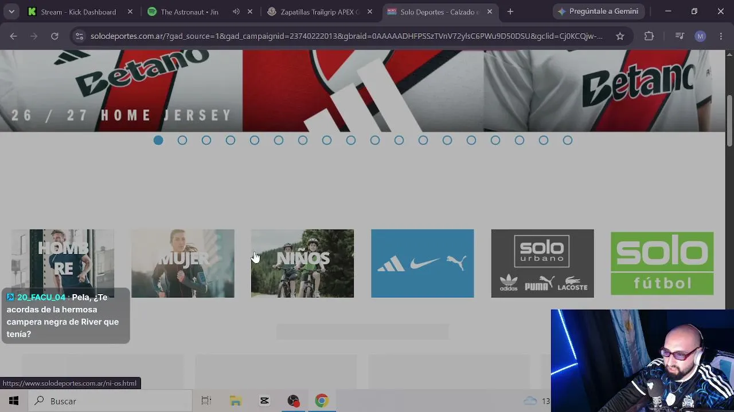
Task: Open OBS Studio from the taskbar
Action: 293,401
